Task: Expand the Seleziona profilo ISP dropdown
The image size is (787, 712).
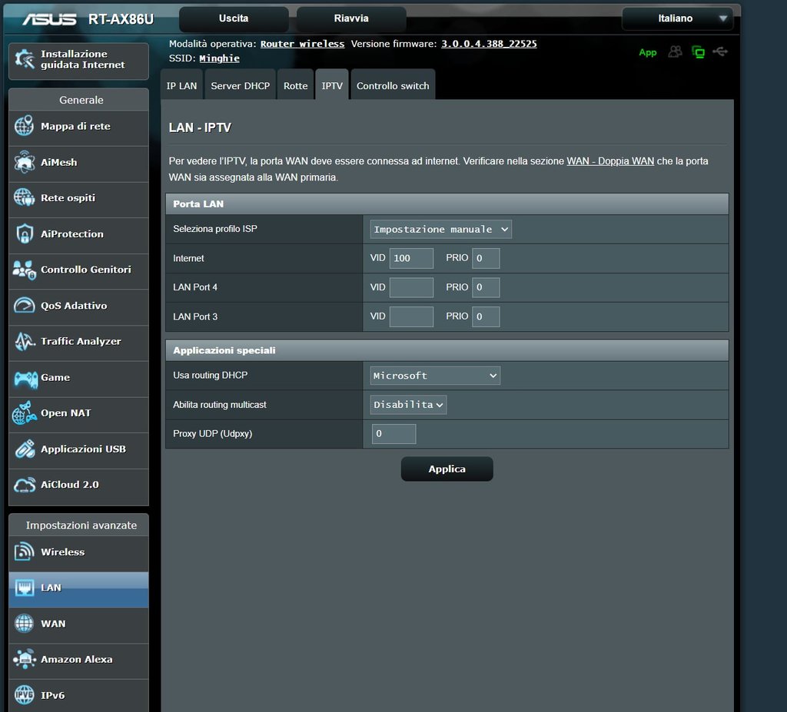Action: click(440, 229)
